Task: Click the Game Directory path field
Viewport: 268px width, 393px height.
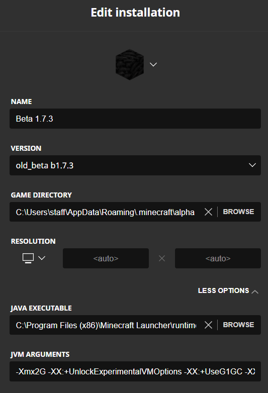Action: tap(105, 212)
